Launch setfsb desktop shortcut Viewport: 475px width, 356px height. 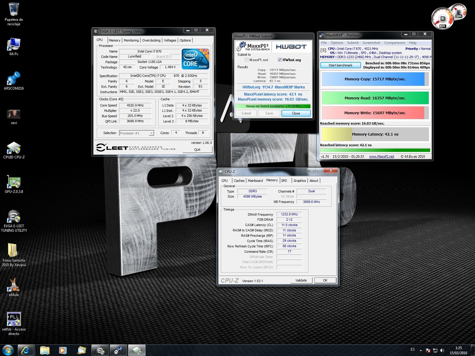(14, 324)
